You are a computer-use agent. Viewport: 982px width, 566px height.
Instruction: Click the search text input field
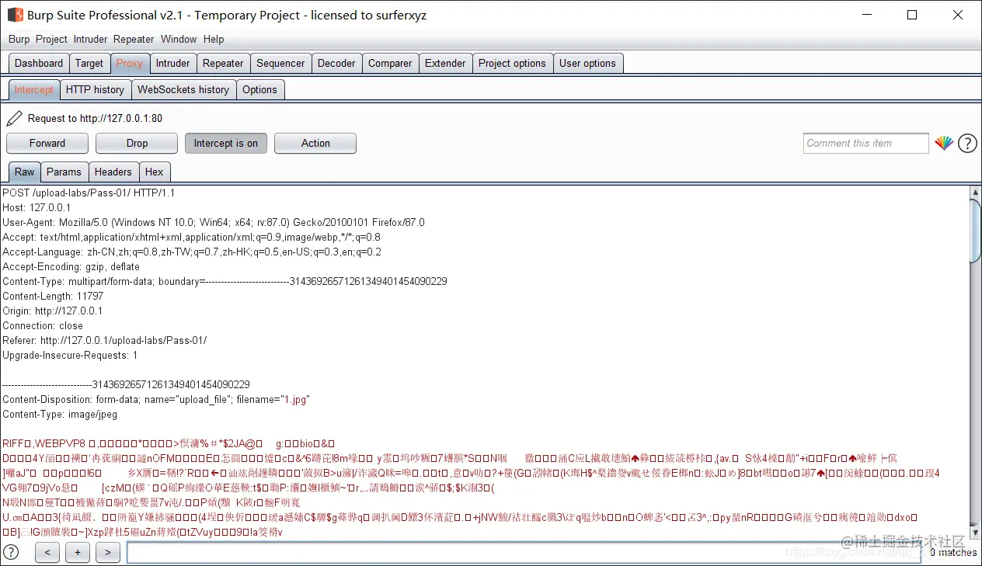click(x=524, y=553)
